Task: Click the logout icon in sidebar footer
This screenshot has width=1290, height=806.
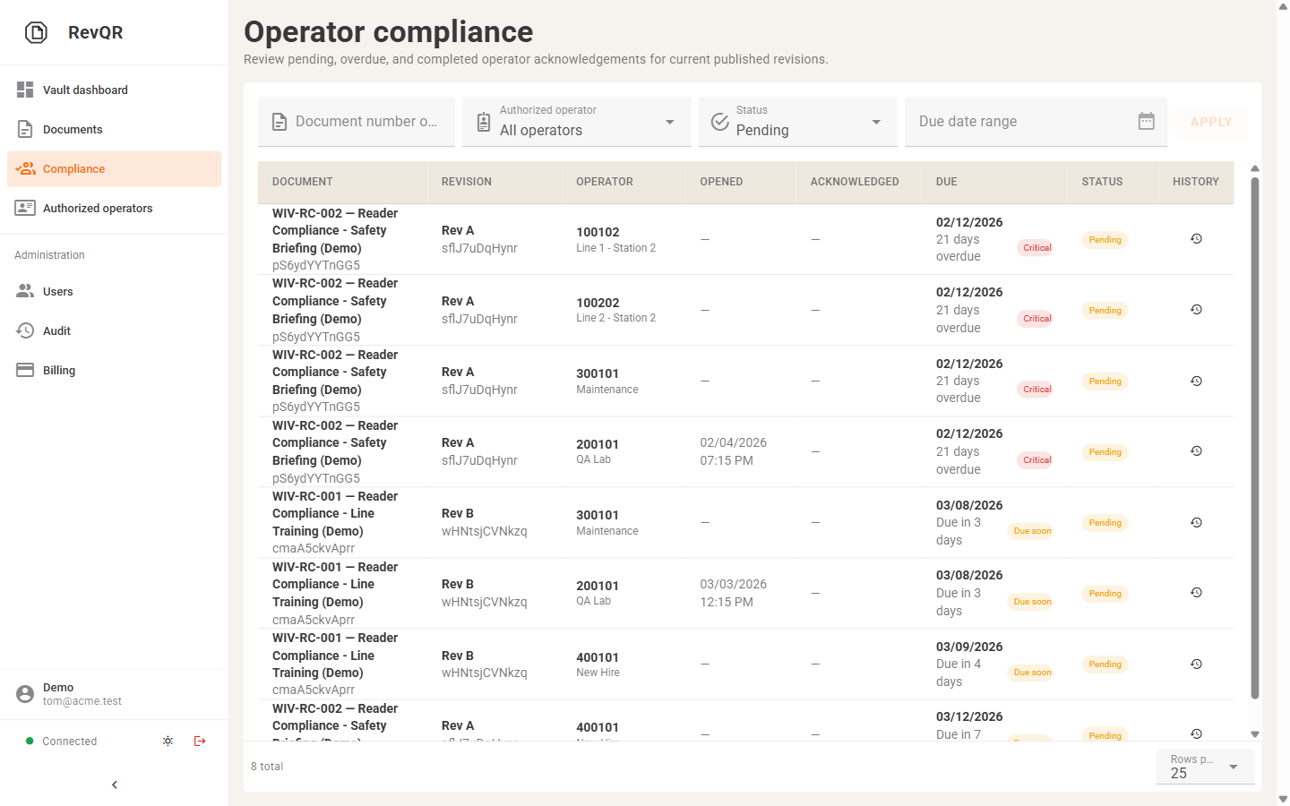Action: coord(200,741)
